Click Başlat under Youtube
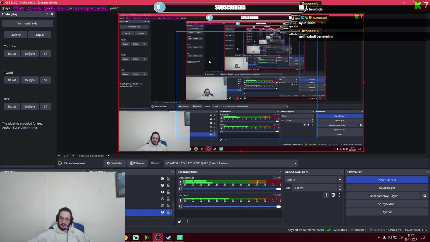 [12, 53]
